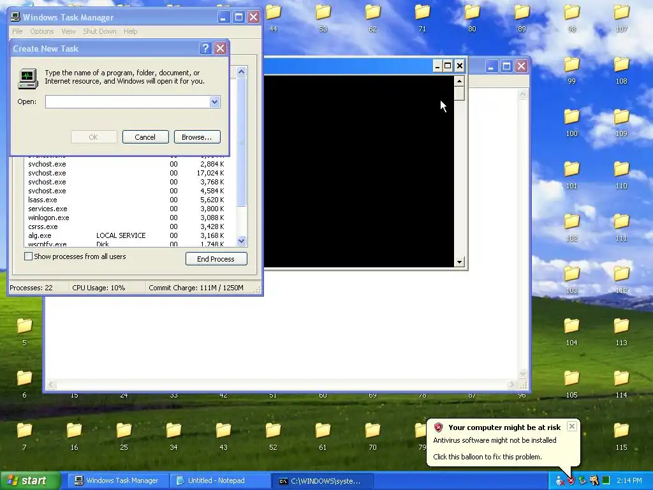Select desktop folder 113
Screen dimensions: 653x490
click(621, 332)
